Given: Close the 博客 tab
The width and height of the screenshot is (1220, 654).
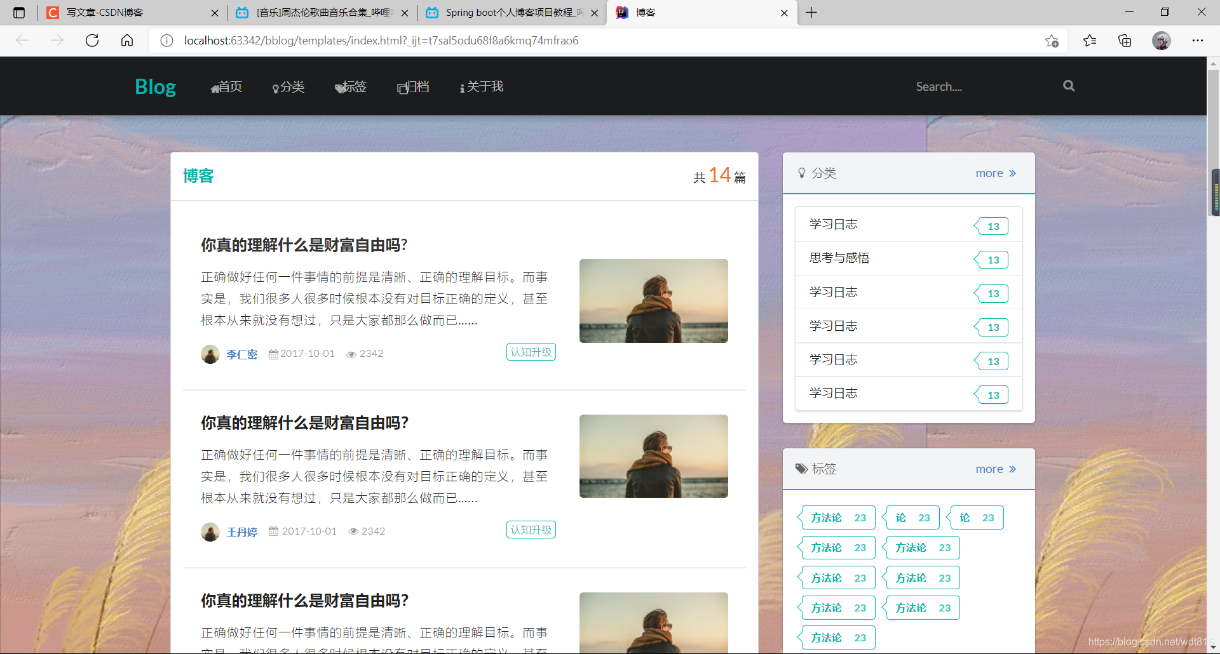Looking at the screenshot, I should [x=784, y=13].
